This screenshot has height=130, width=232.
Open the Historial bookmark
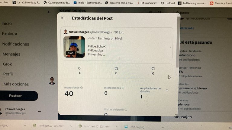click(168, 3)
